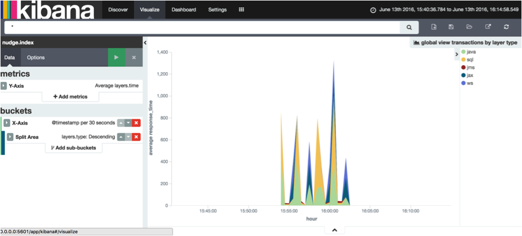
Task: Move the Split Area bucket down
Action: 128,137
